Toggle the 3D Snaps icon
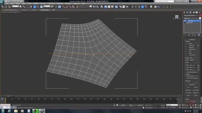Image resolution: width=202 pixels, height=113 pixels. point(64,7)
